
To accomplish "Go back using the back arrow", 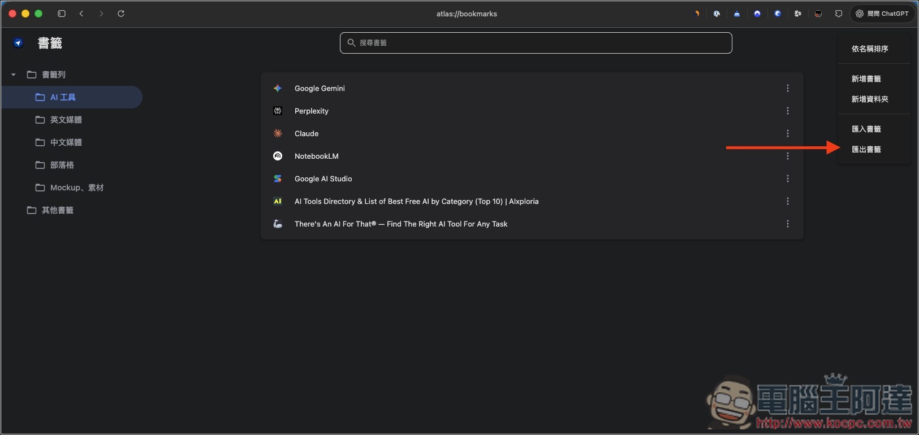I will [81, 14].
